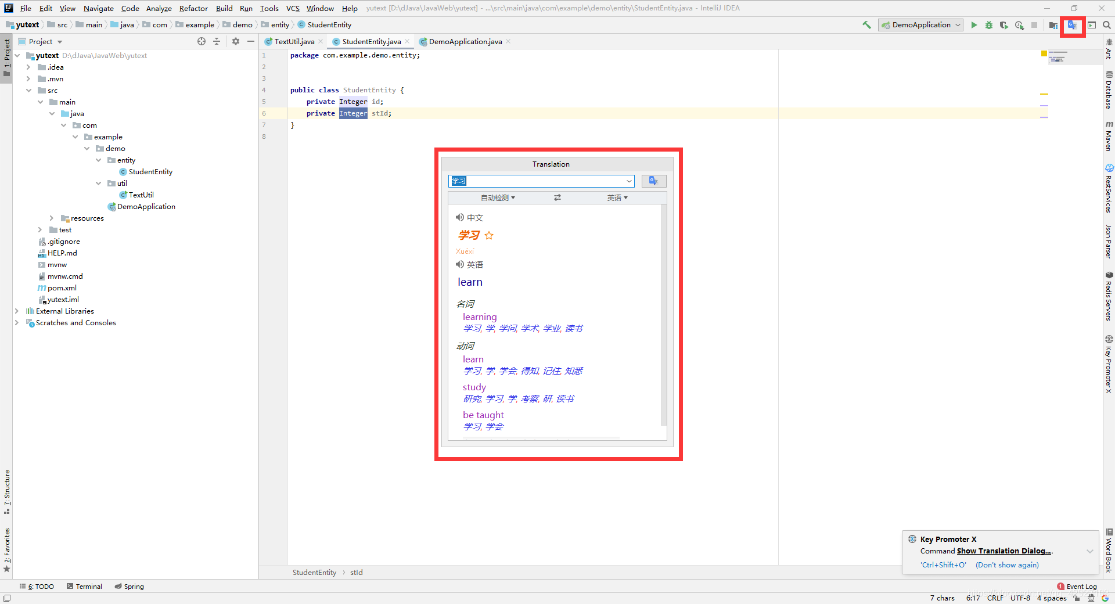This screenshot has height=604, width=1115.
Task: Open Search Everywhere magnifier icon
Action: tap(1107, 25)
